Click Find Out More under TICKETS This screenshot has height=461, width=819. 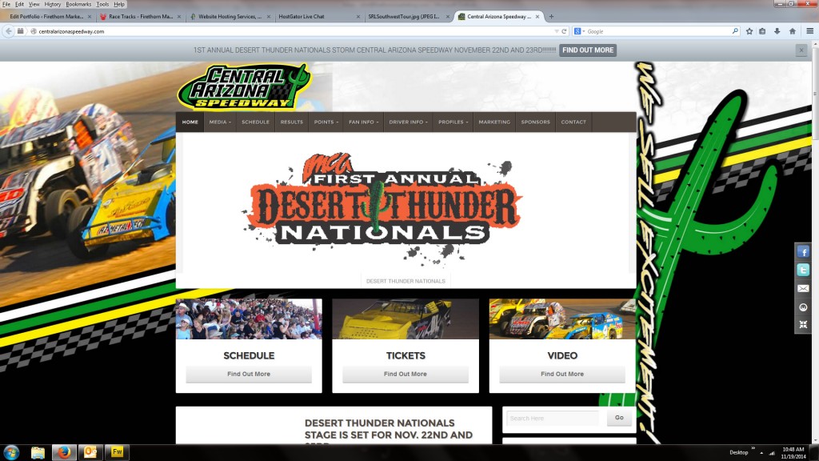(406, 375)
